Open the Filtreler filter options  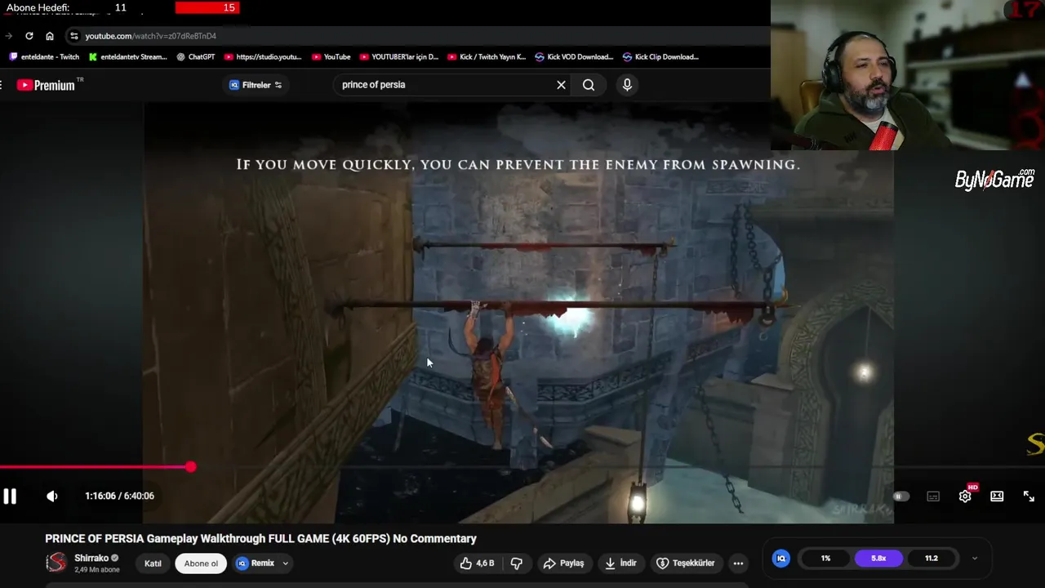(x=256, y=85)
